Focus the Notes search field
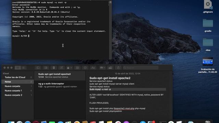 coord(141,68)
